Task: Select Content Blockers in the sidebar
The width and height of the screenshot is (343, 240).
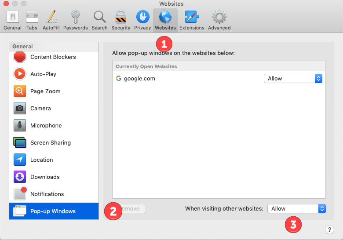Action: click(54, 57)
